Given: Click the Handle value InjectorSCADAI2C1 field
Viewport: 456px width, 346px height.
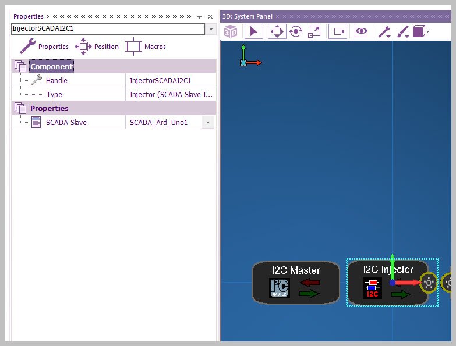Looking at the screenshot, I should pyautogui.click(x=170, y=81).
